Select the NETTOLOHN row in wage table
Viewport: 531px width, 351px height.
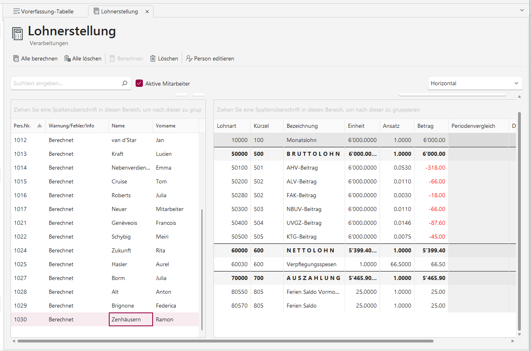pos(311,250)
